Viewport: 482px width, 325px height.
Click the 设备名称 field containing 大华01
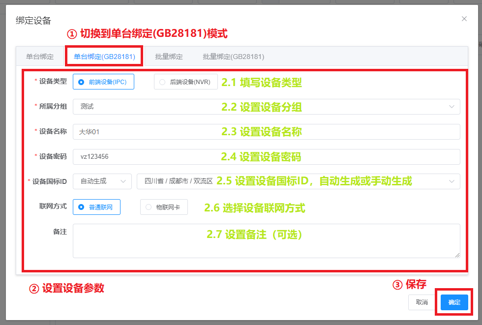pyautogui.click(x=266, y=132)
